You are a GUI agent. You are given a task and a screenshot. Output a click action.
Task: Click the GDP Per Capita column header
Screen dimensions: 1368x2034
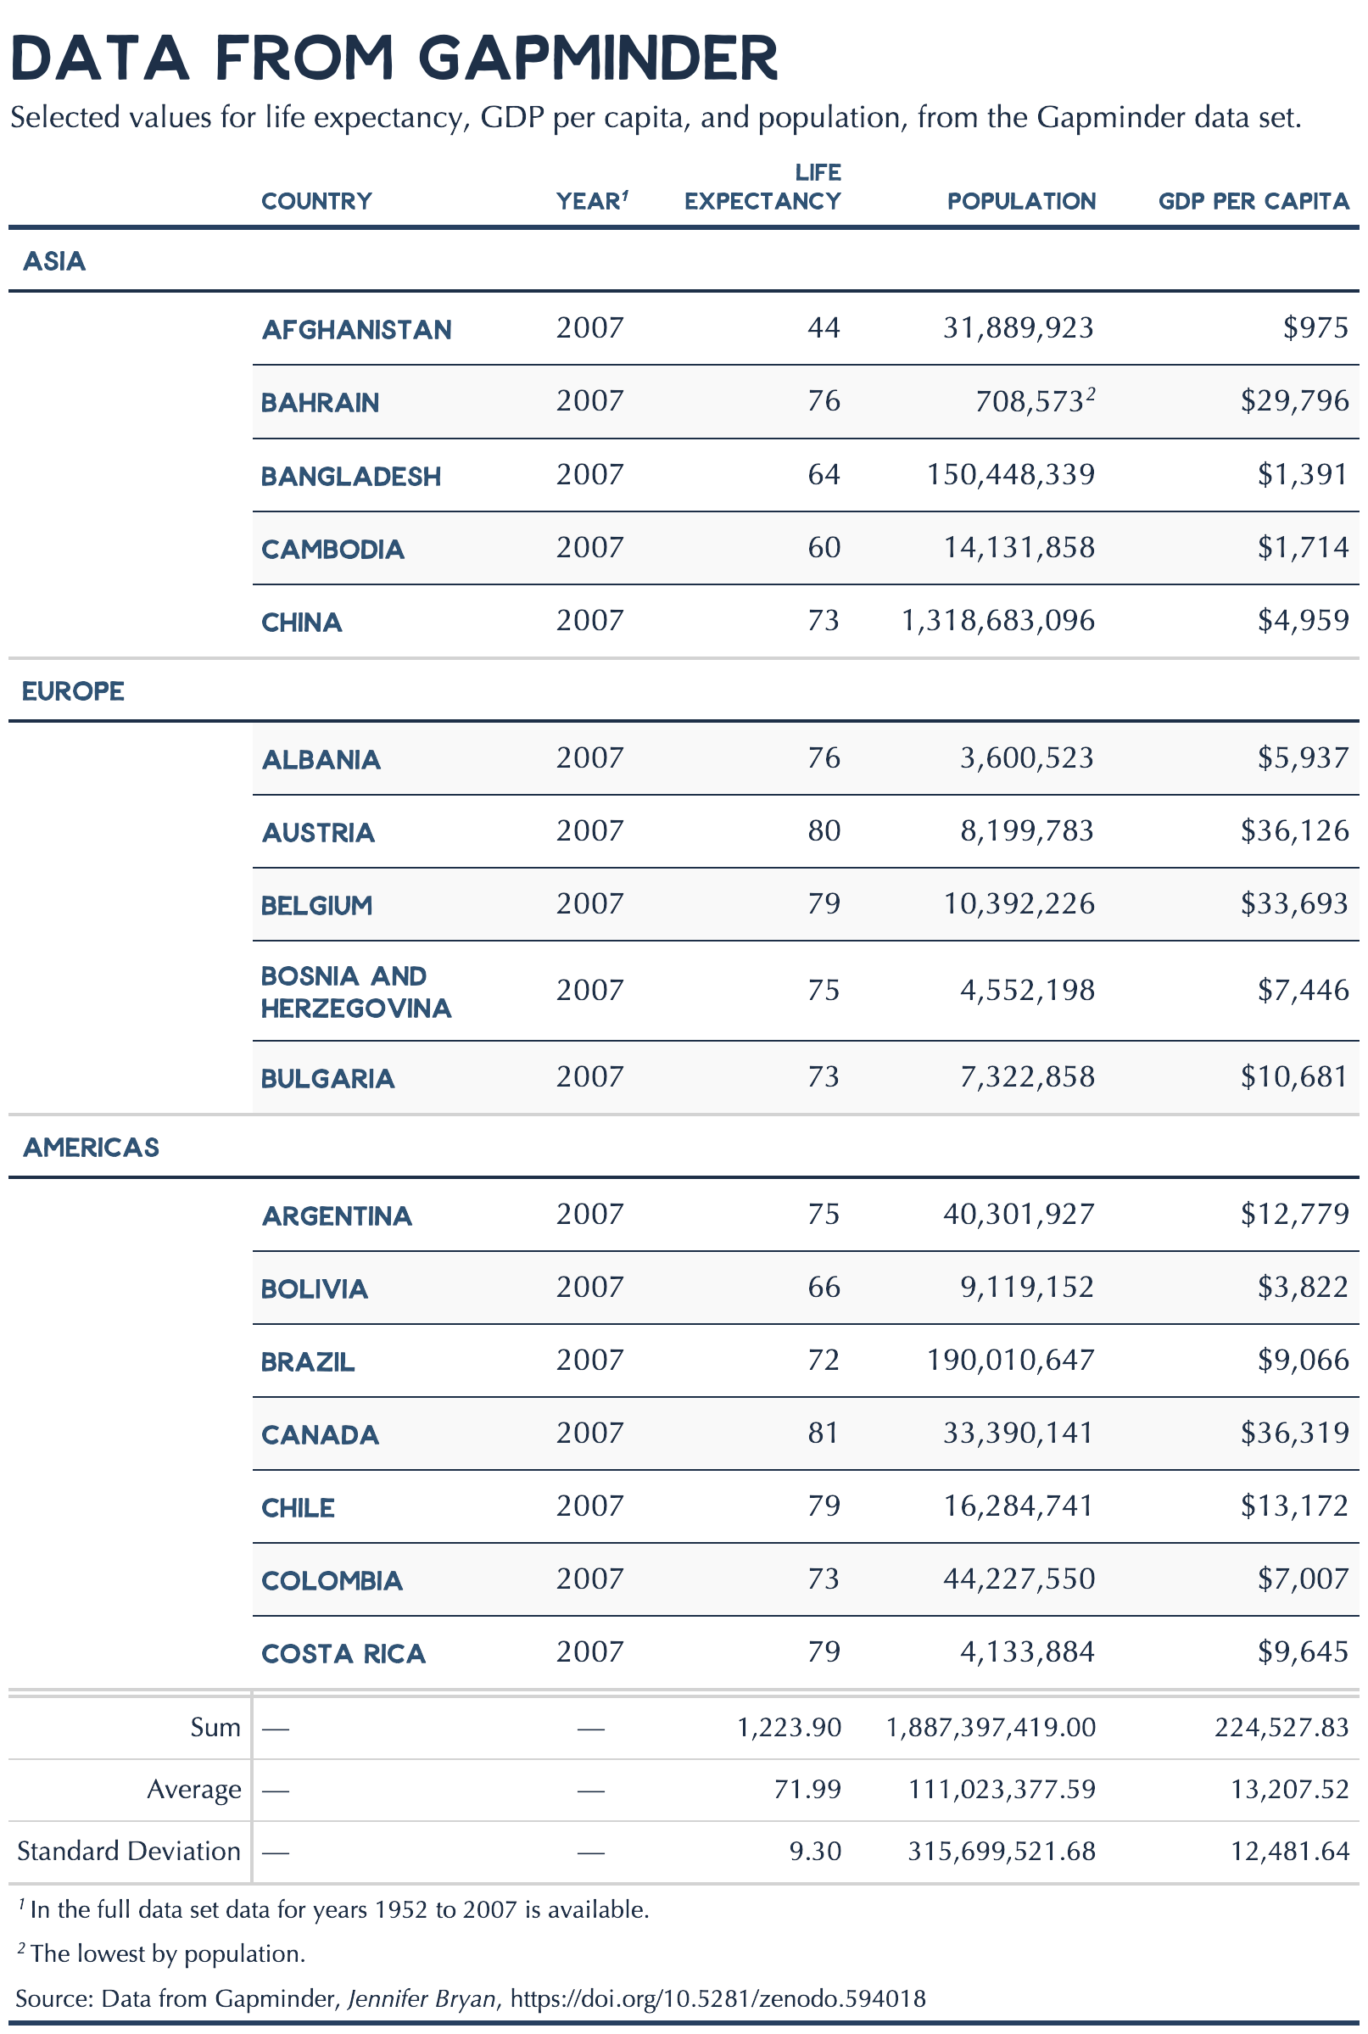1253,202
